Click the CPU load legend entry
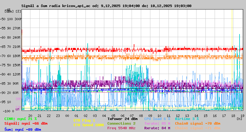Screen dimensions: 246x132 tap(157, 119)
